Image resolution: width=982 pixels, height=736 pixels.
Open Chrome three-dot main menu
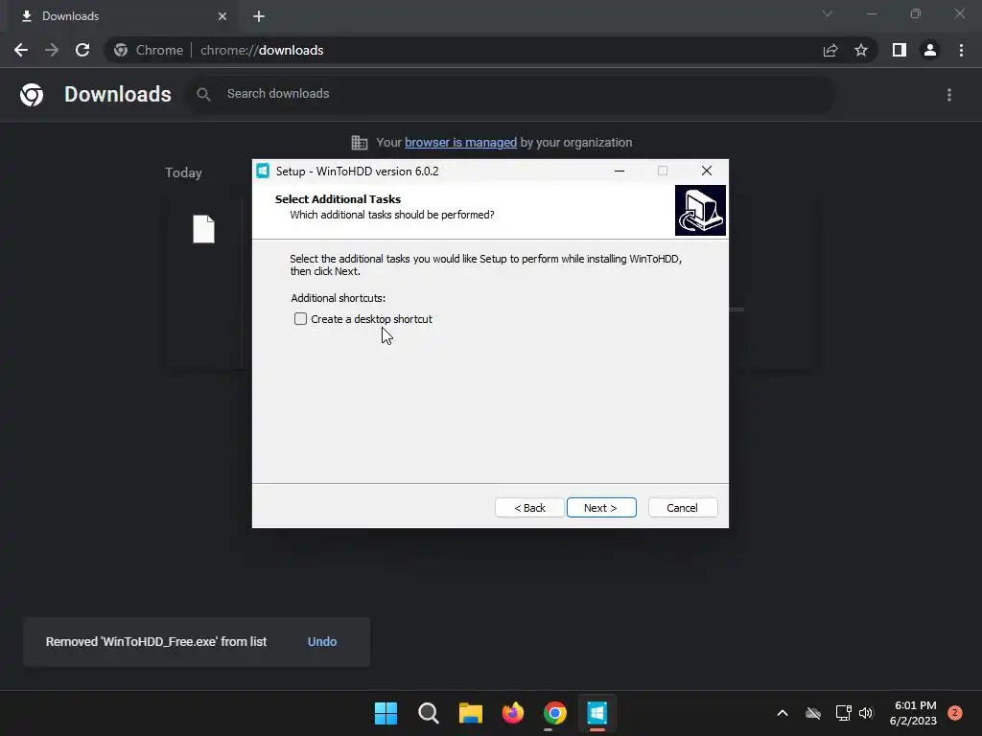tap(961, 50)
